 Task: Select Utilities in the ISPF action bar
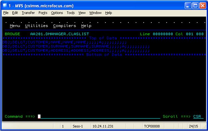36,26
